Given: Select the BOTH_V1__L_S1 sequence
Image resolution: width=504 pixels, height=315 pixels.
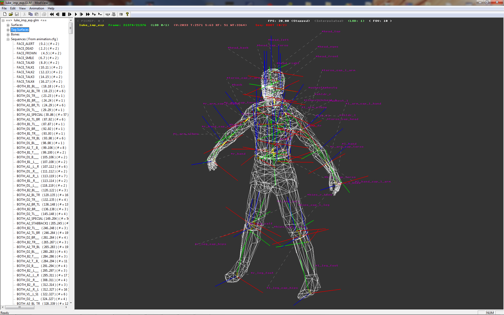Looking at the screenshot, I should [x=42, y=294].
